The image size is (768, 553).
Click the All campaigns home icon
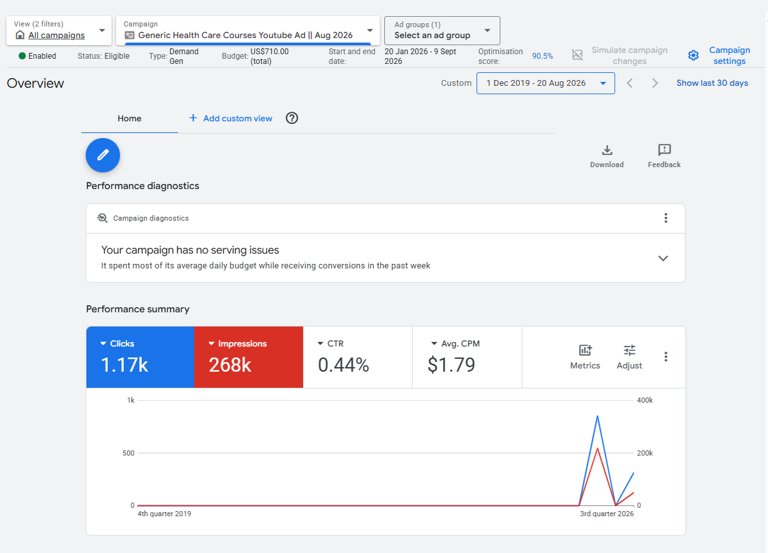click(x=20, y=35)
